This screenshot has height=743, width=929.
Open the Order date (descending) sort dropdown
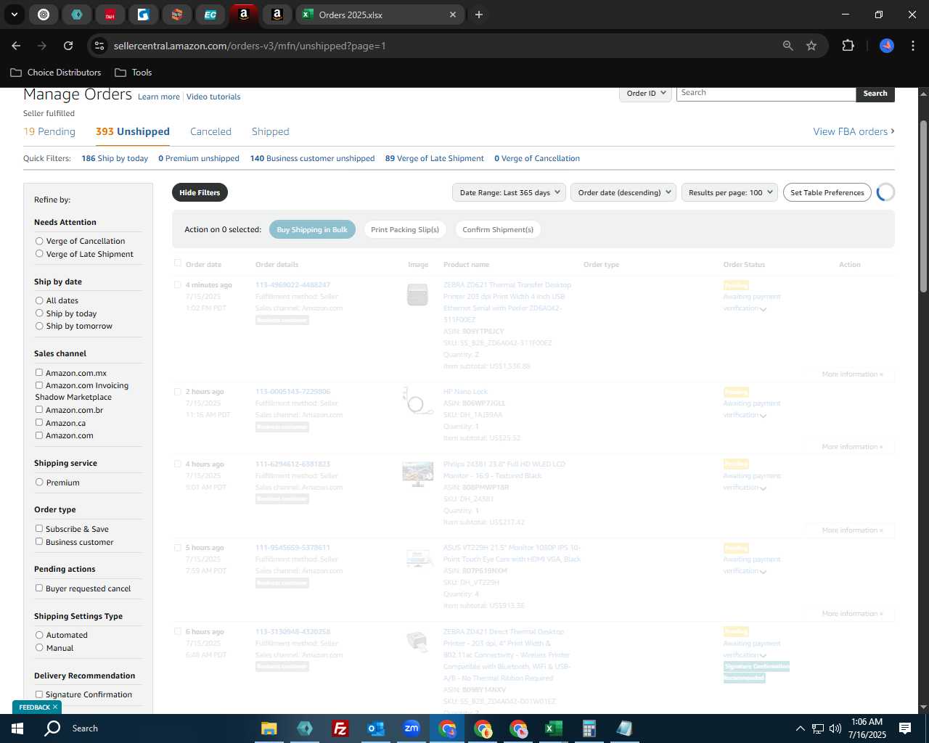click(623, 192)
